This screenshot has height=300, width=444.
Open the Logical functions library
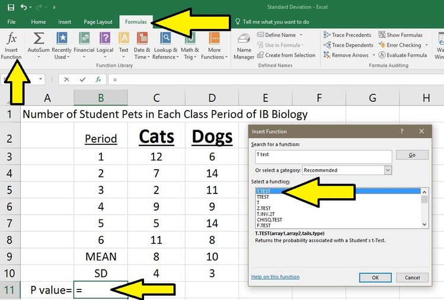(106, 40)
